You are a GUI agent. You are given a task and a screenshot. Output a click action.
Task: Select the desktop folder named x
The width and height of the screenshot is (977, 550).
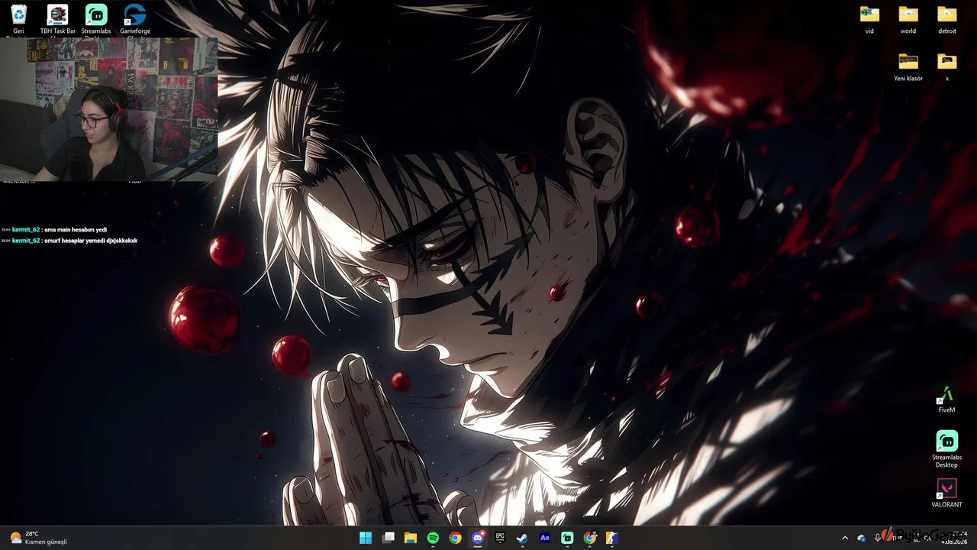click(947, 67)
